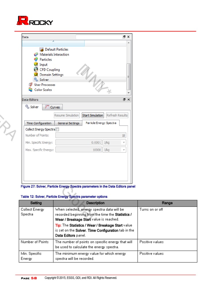Click the Description column header
This screenshot has height=295, width=221.
click(x=96, y=203)
